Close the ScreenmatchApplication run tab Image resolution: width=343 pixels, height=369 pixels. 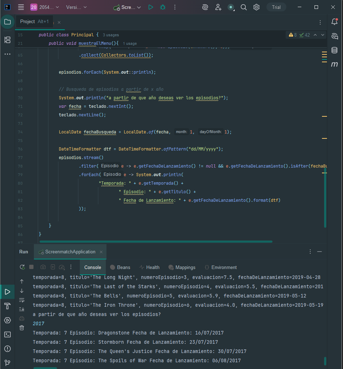(101, 252)
